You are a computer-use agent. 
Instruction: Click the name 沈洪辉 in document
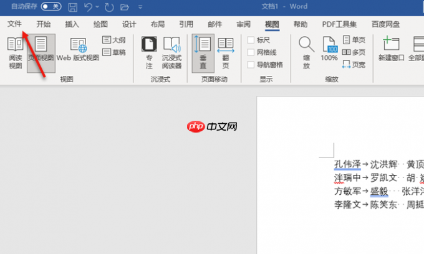coord(383,164)
